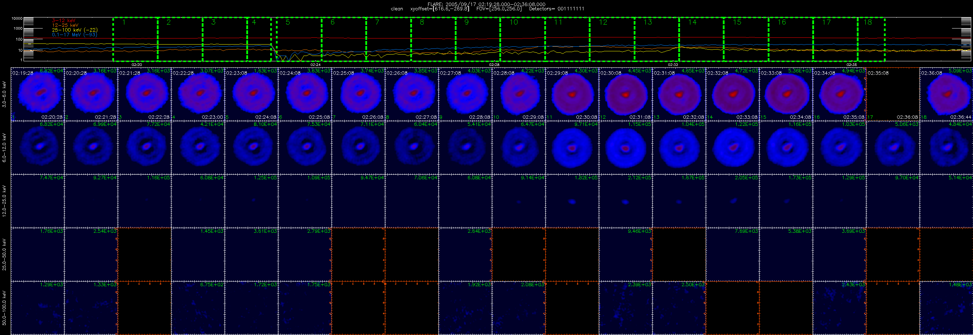Select the 50.0-100.0 keV image with peak 2.50E+03
The width and height of the screenshot is (973, 335).
tap(679, 308)
